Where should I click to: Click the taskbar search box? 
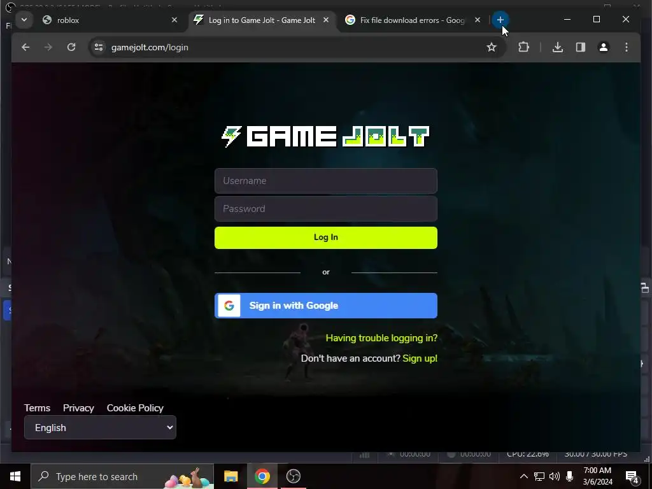122,476
